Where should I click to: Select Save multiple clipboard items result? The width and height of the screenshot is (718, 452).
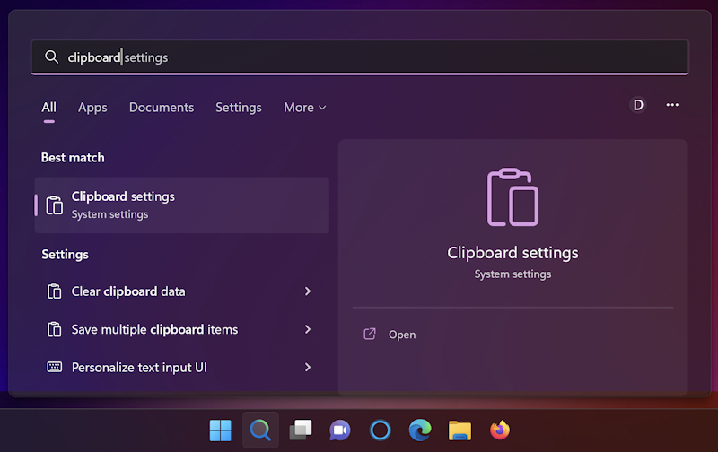[x=182, y=329]
